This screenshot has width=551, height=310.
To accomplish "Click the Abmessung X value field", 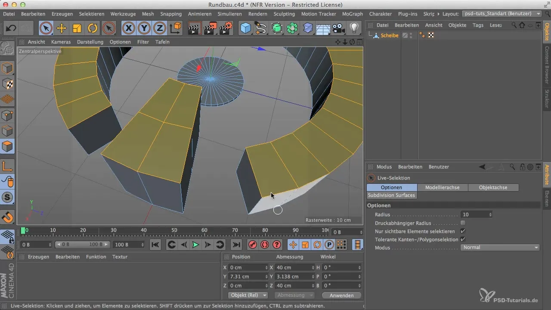I will 293,267.
